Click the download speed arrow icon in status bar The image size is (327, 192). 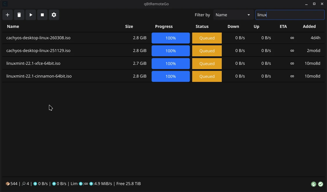click(x=35, y=184)
